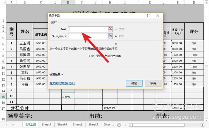The height and width of the screenshot is (128, 209).
Task: Close the 函数参数 dialog with X
Action: coord(158,16)
